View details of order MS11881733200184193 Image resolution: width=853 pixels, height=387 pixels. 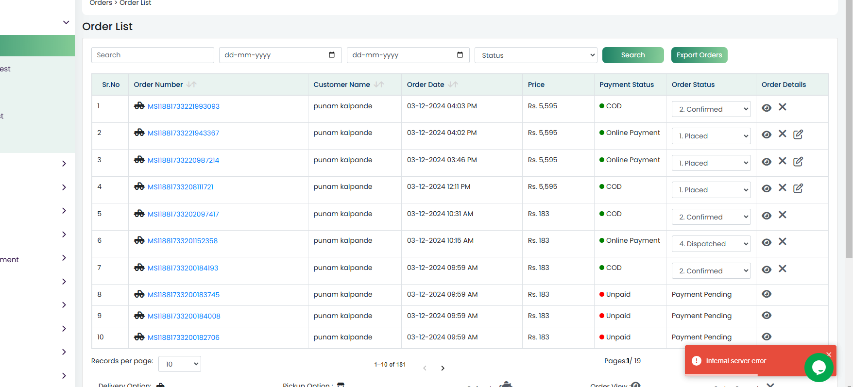[767, 269]
